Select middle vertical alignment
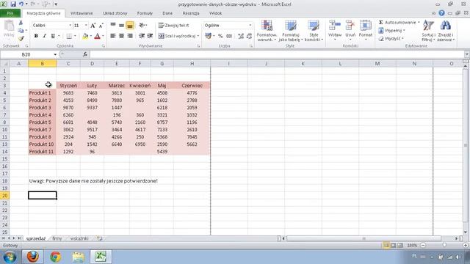This screenshot has width=470, height=264. pyautogui.click(x=121, y=26)
